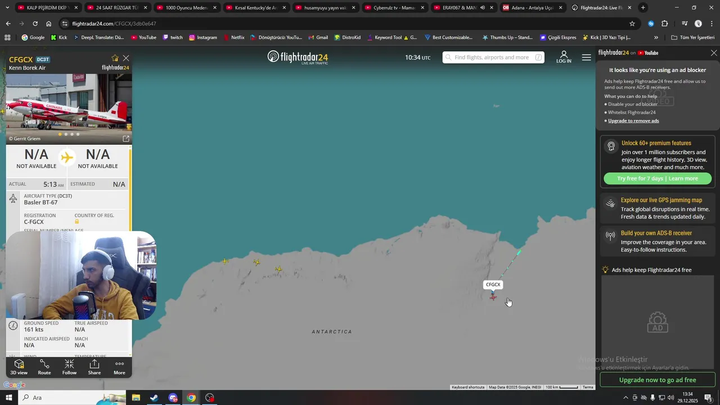Expand the tab search dropdown arrow
This screenshot has width=720, height=405.
pos(7,7)
